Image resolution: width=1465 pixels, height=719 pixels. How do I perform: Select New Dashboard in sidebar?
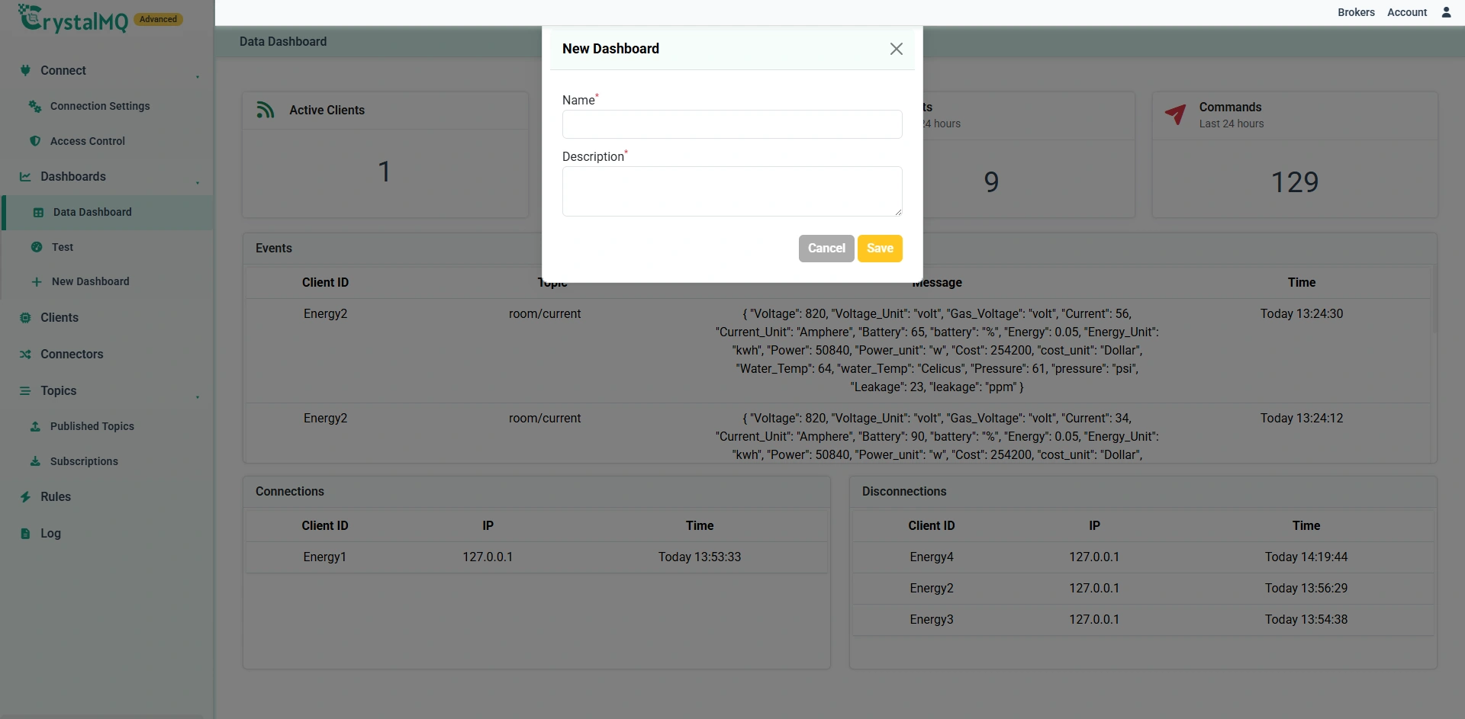click(x=91, y=281)
